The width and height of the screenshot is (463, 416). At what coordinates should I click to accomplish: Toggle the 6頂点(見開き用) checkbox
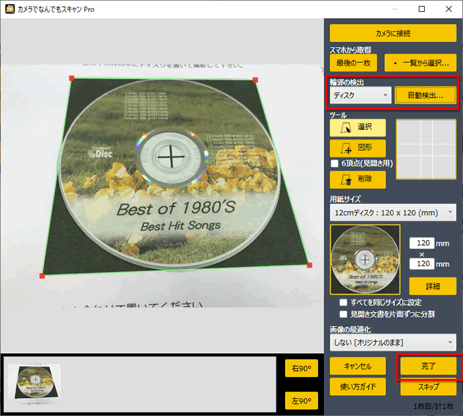click(335, 163)
